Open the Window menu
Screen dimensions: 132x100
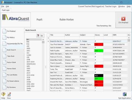(x=121, y=6)
